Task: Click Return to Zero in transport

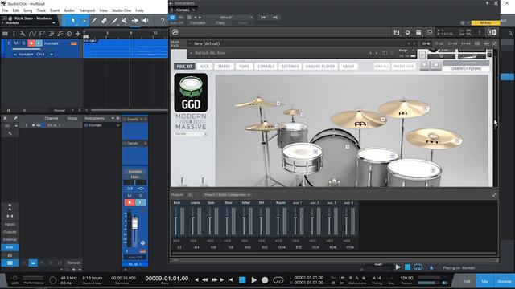Action: [x=230, y=280]
